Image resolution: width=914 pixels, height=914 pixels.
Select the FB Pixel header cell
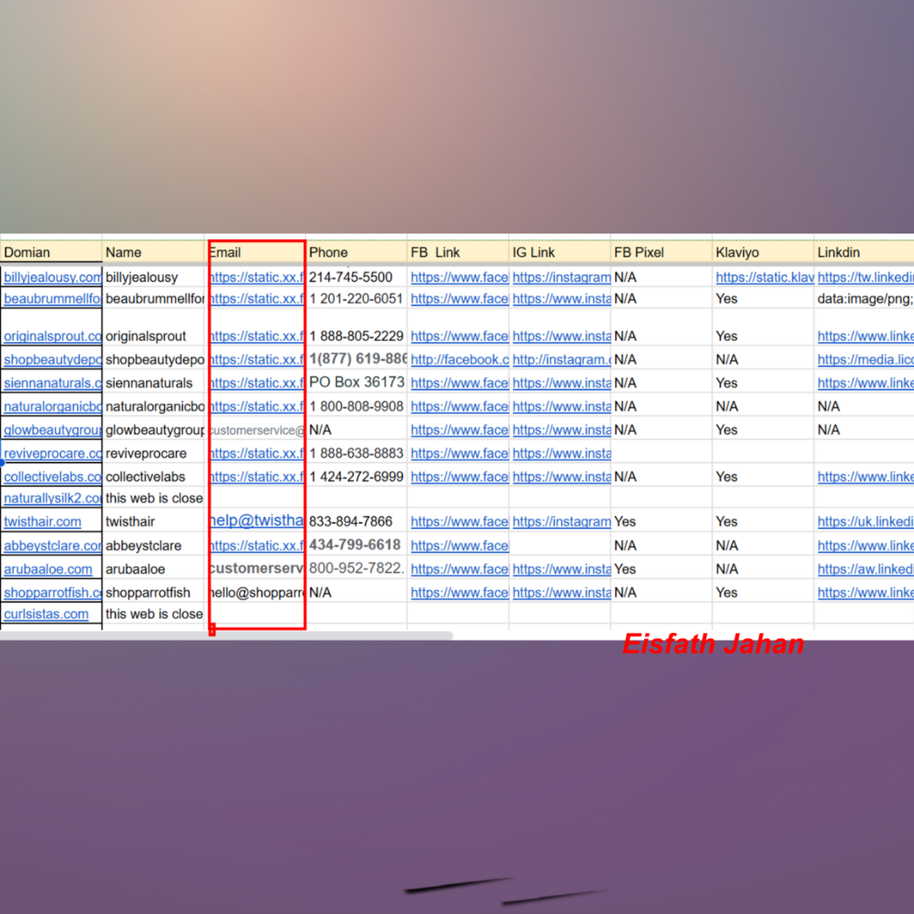click(x=660, y=252)
